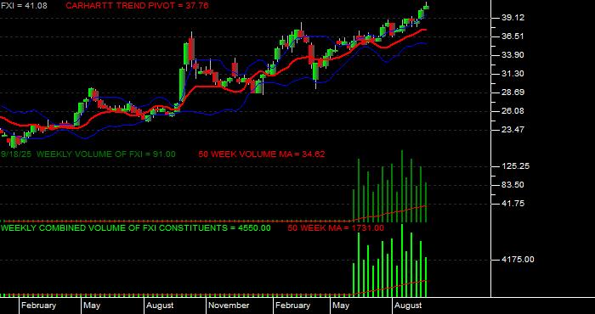
Task: Click the second May date label
Action: pos(341,306)
